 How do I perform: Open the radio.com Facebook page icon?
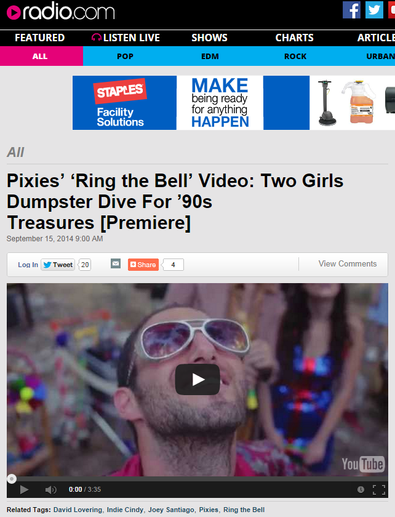click(351, 10)
